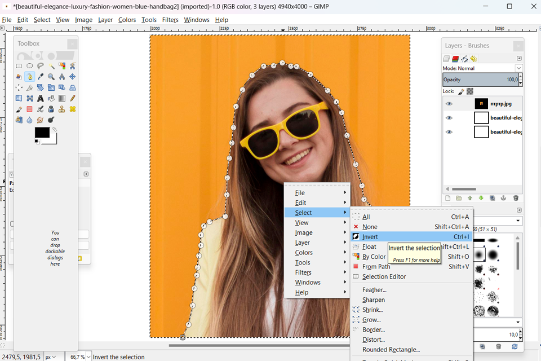
Task: Switch to the Channels tab
Action: click(455, 59)
